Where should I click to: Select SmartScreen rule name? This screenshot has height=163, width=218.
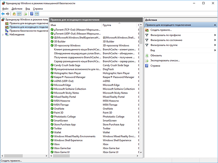coord(61,121)
